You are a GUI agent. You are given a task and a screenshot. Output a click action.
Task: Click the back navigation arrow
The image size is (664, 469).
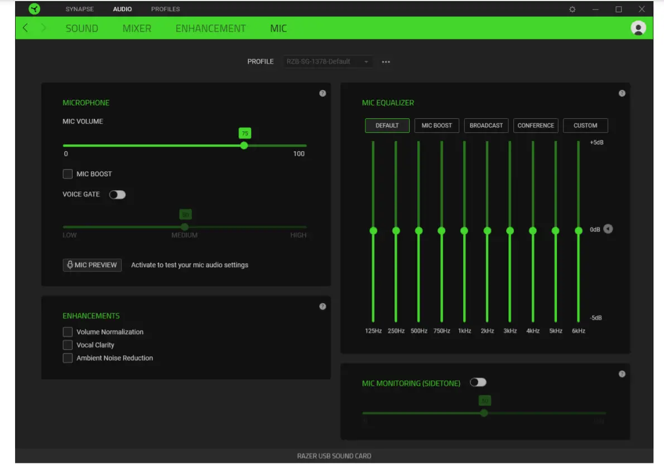click(x=25, y=28)
